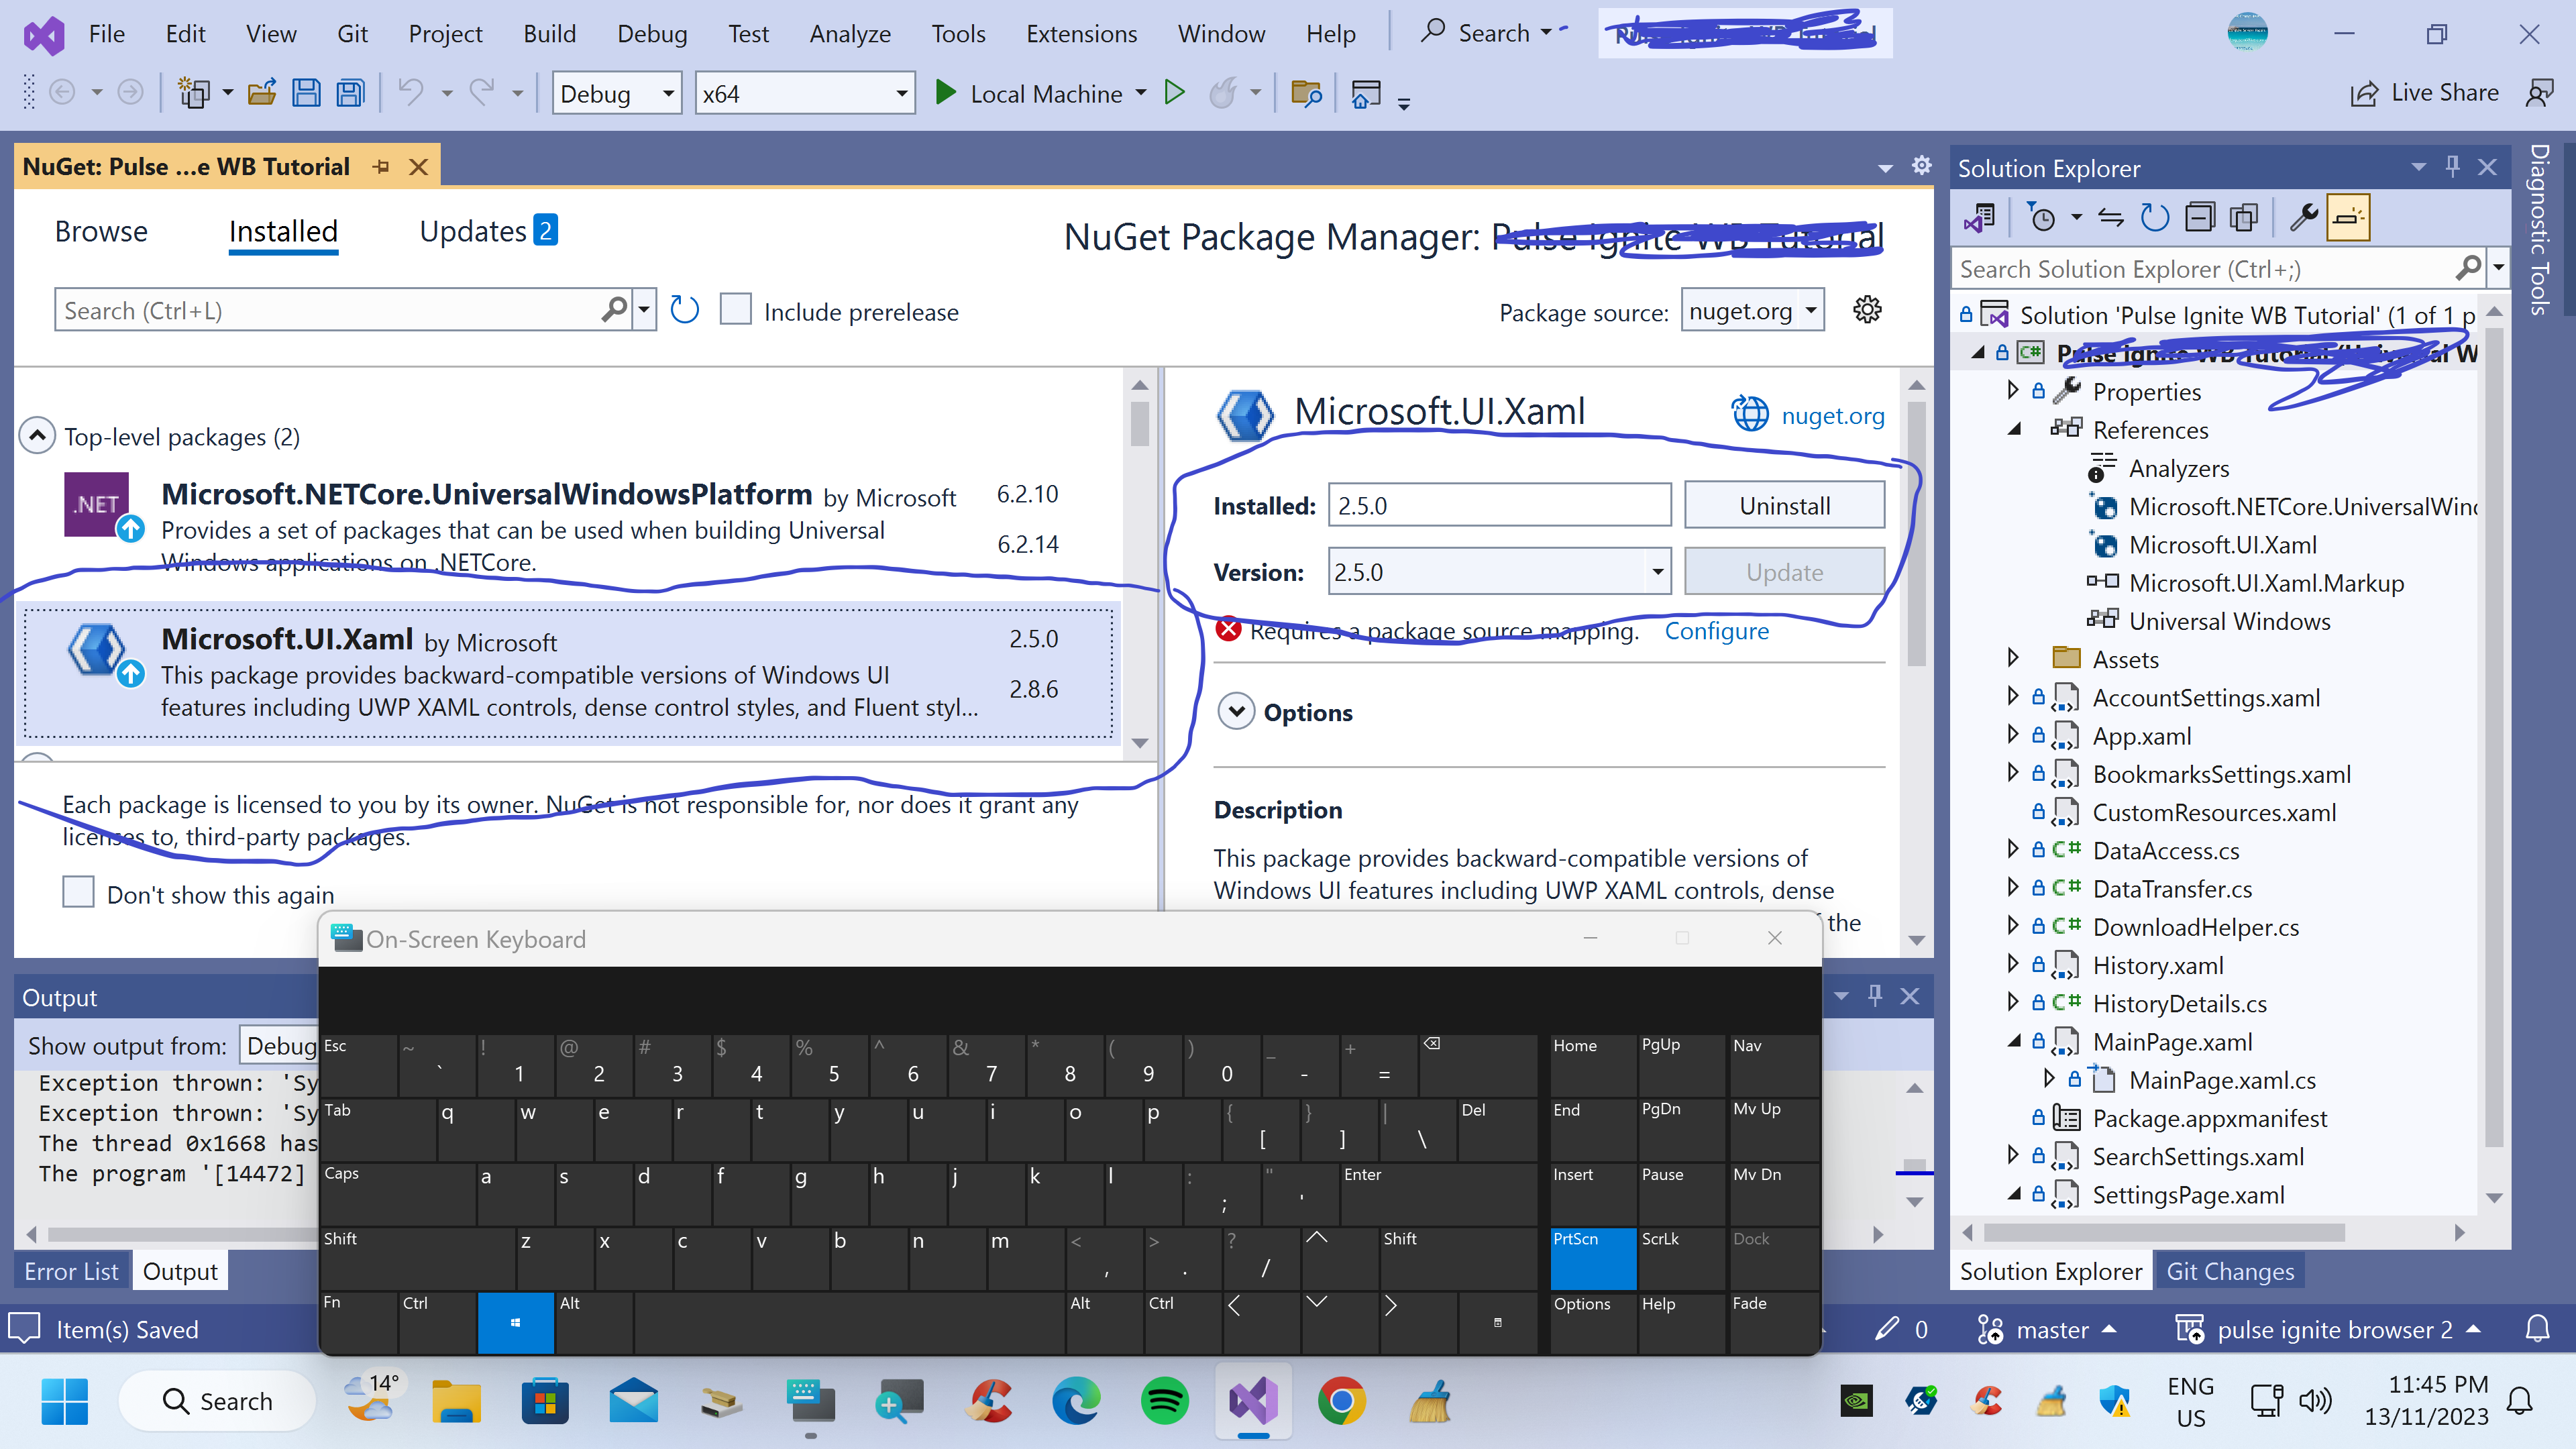Click the notifications bell in status bar

point(2538,1329)
